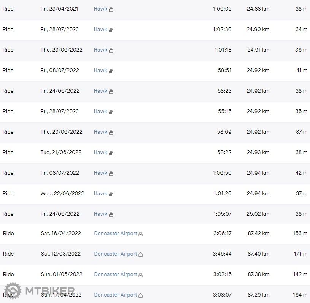
Task: Click lock icon on Hawk ride of 25.02 km
Action: (x=111, y=215)
